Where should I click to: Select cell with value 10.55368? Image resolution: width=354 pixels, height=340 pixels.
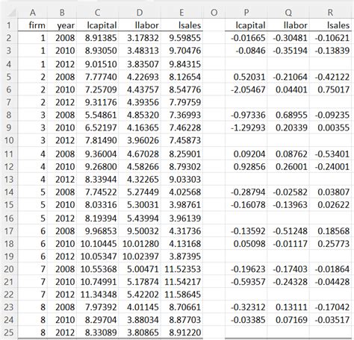pyautogui.click(x=97, y=269)
